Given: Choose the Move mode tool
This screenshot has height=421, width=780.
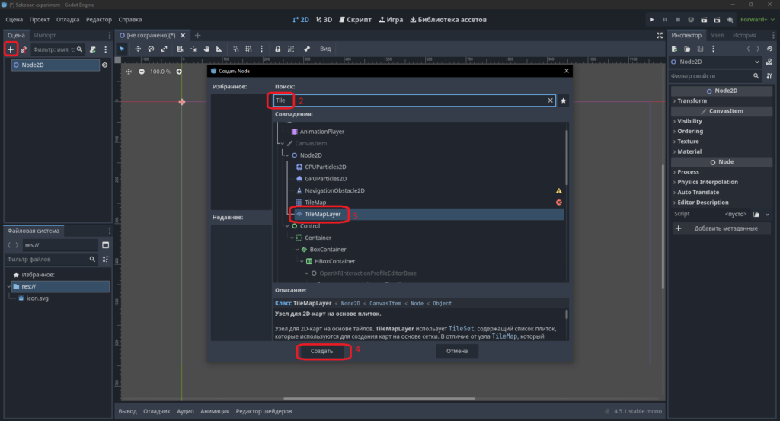Looking at the screenshot, I should tap(138, 49).
